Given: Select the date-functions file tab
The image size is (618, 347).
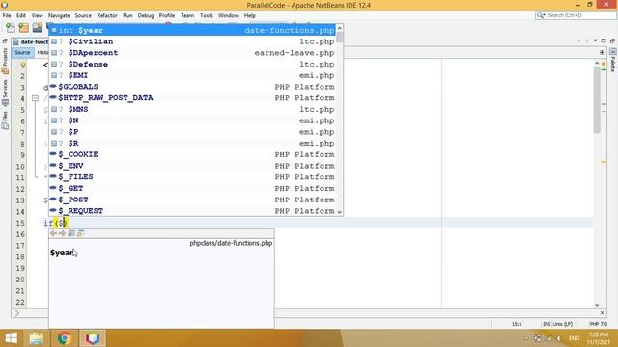Looking at the screenshot, I should pyautogui.click(x=30, y=41).
